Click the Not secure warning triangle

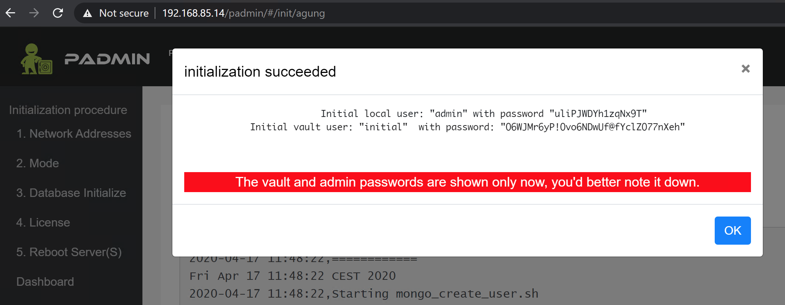(x=87, y=14)
